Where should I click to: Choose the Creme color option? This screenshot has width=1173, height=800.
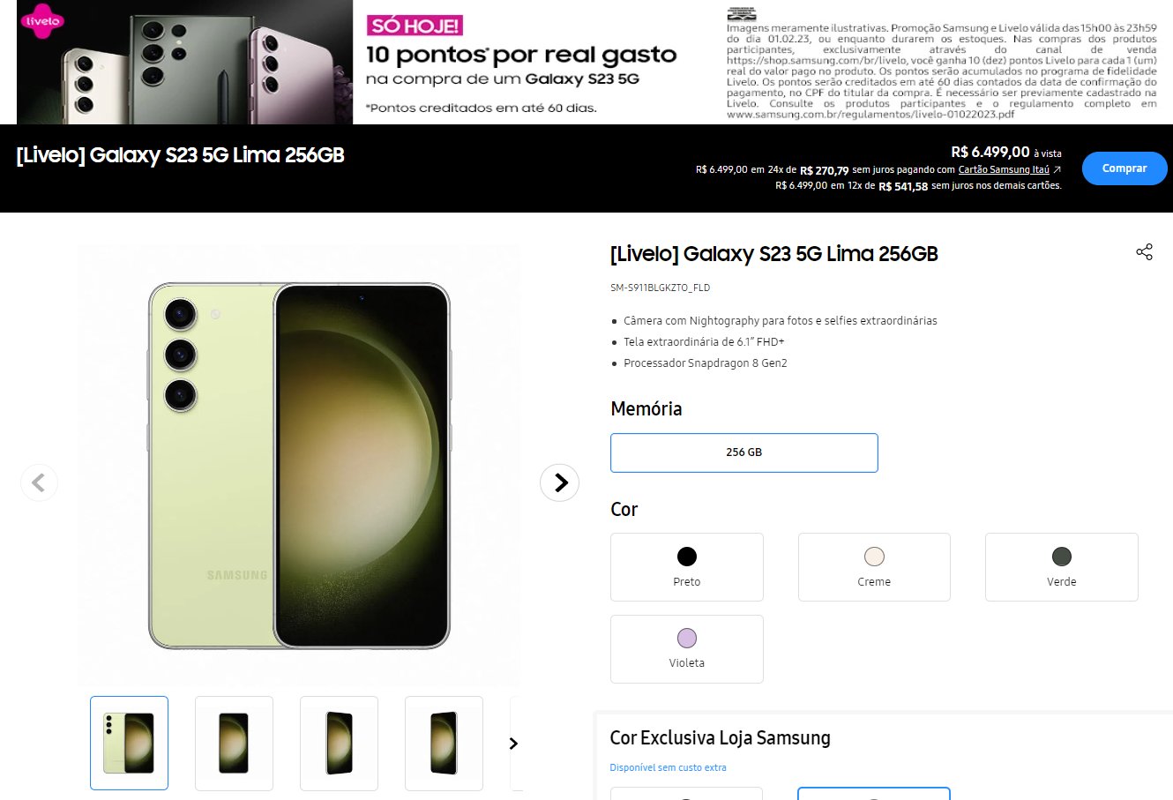874,567
